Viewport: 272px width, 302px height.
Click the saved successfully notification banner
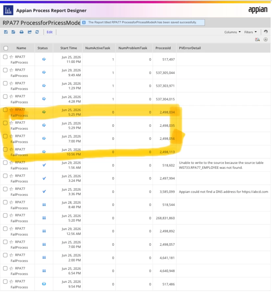click(142, 22)
